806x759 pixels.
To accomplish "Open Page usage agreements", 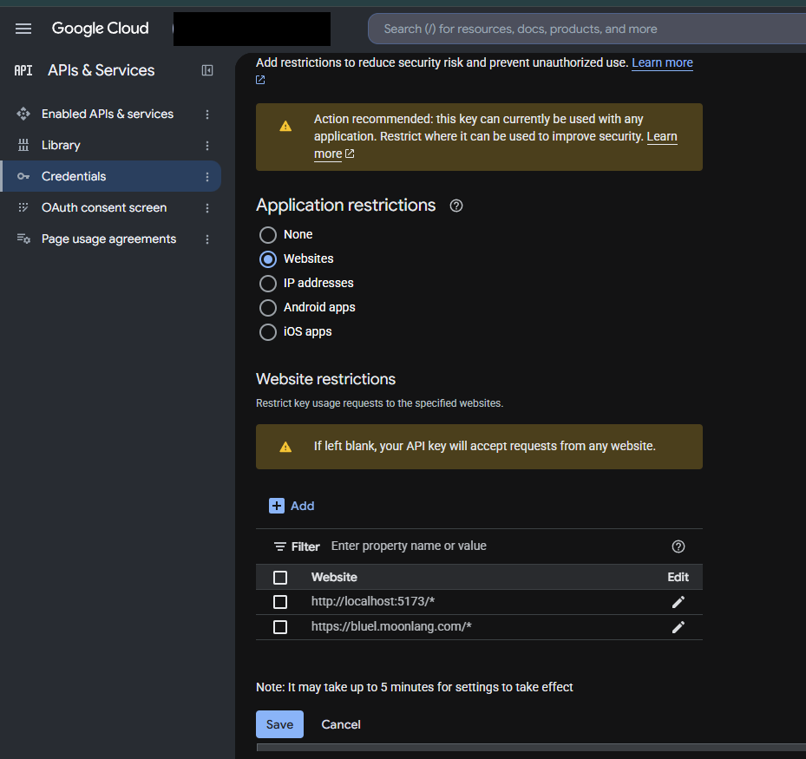I will [x=108, y=239].
